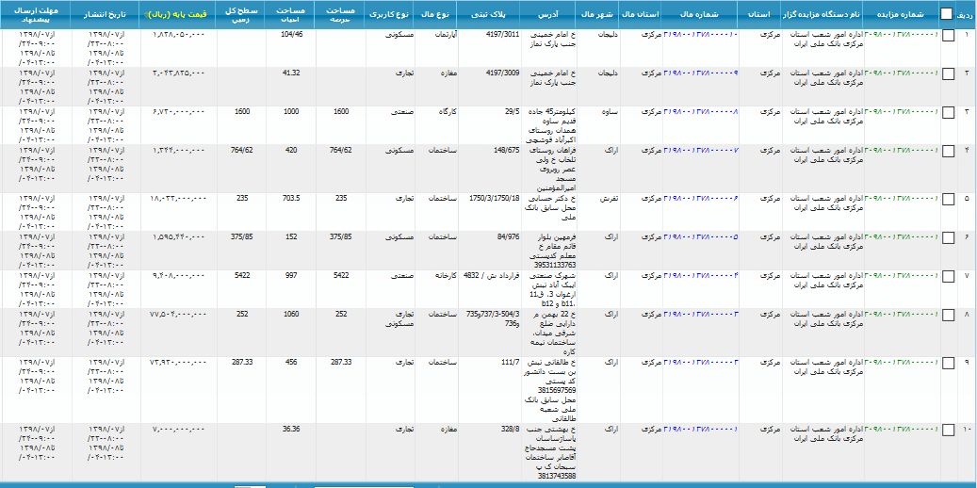Screen dimensions: 977x488
Task: Open the property number link for تفرش row
Action: click(701, 198)
